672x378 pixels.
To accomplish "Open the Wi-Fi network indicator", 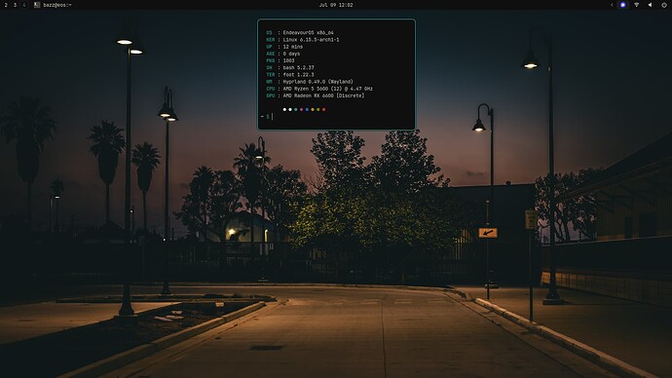I will pyautogui.click(x=636, y=5).
